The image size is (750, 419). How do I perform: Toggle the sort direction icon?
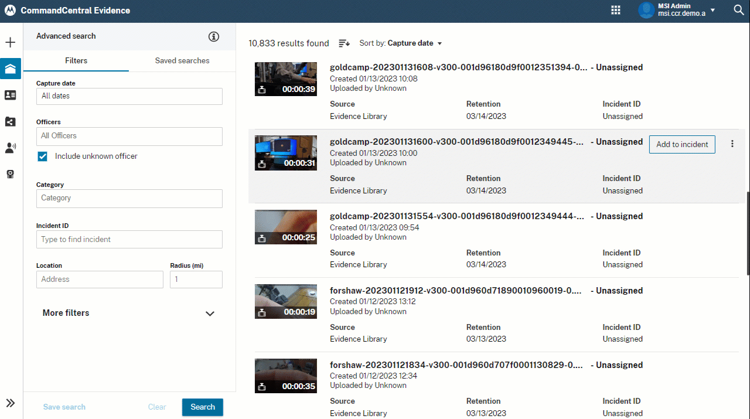coord(345,43)
